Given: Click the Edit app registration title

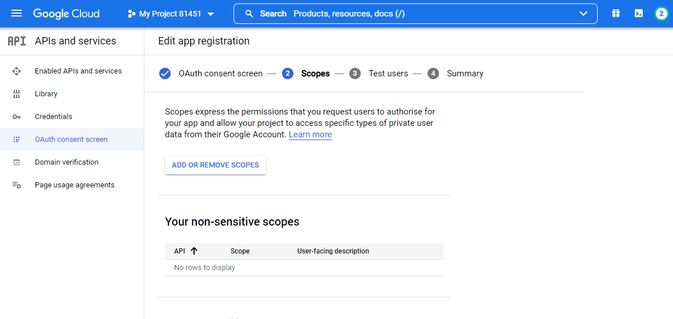Looking at the screenshot, I should (x=204, y=41).
